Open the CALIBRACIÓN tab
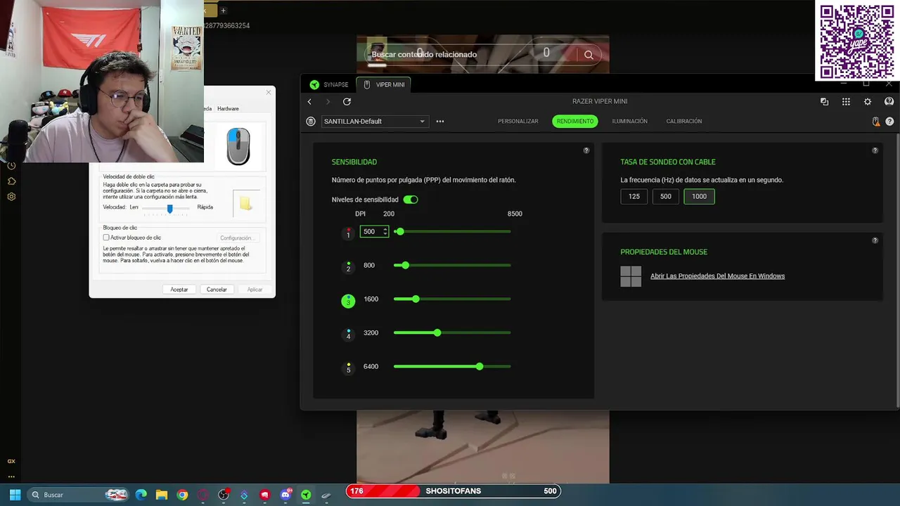 coord(684,122)
